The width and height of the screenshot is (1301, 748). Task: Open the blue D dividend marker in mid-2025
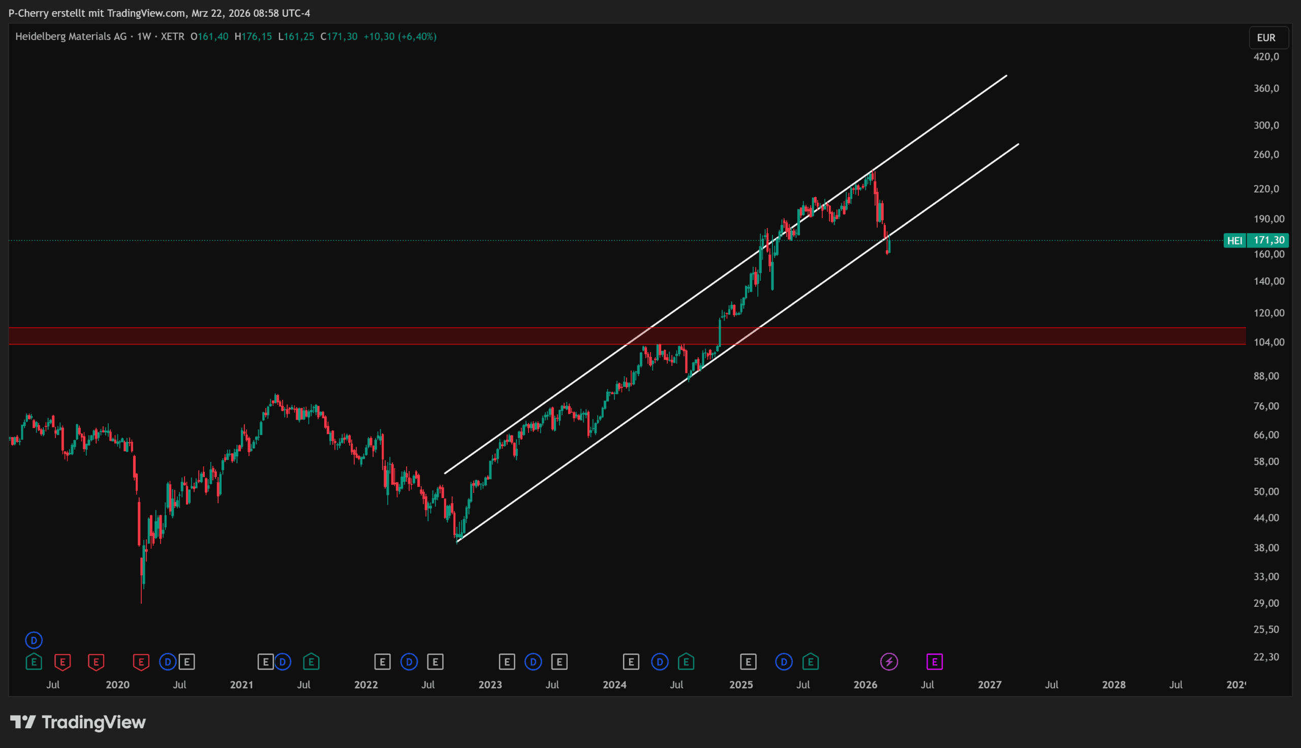pos(784,662)
